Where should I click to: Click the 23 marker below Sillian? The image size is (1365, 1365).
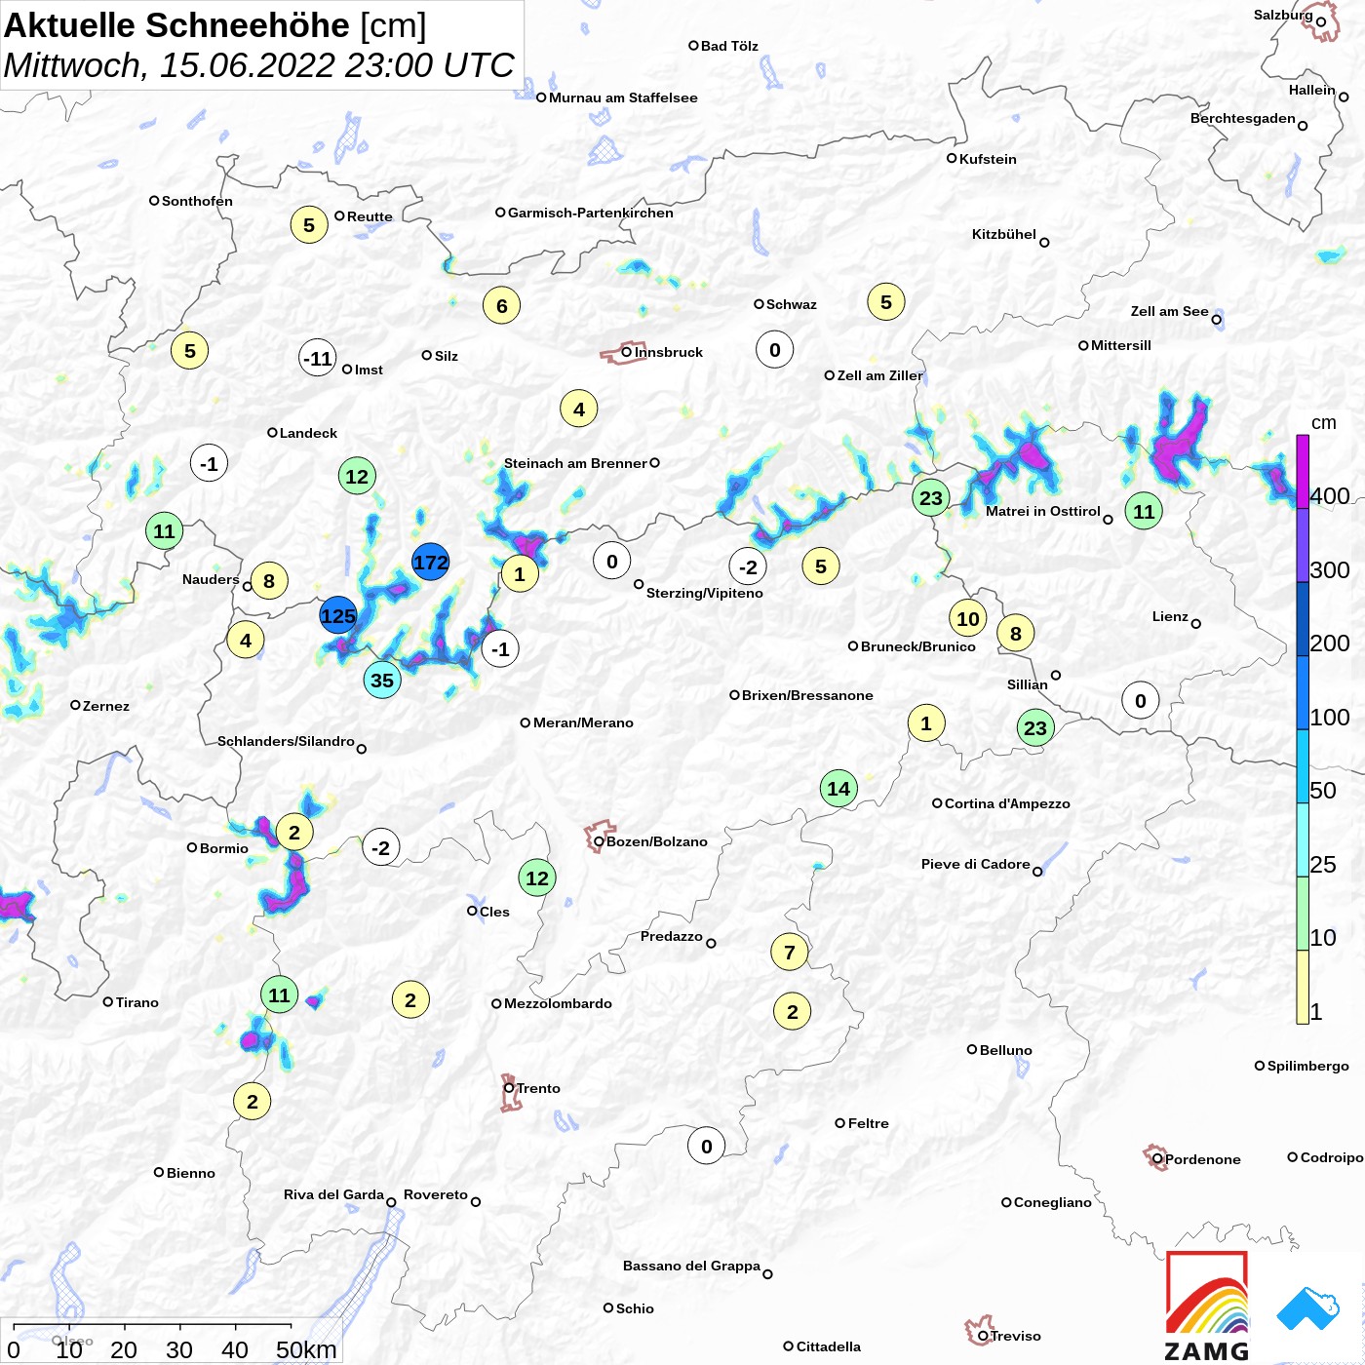coord(1035,728)
